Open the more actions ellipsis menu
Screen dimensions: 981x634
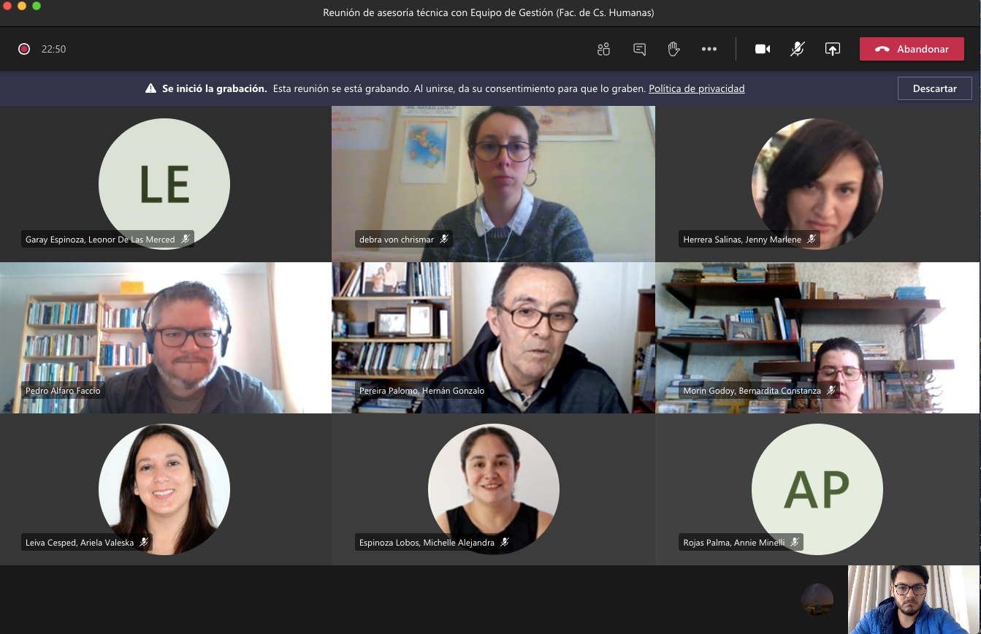point(709,49)
